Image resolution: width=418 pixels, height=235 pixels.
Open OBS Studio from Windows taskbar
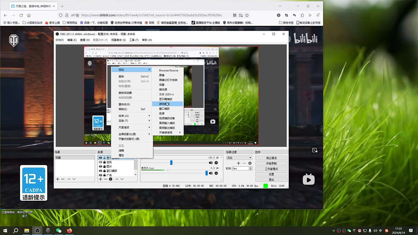pos(38,230)
